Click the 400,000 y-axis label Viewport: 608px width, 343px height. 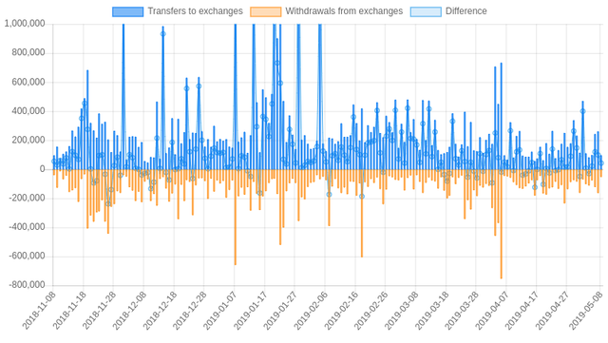pos(28,111)
